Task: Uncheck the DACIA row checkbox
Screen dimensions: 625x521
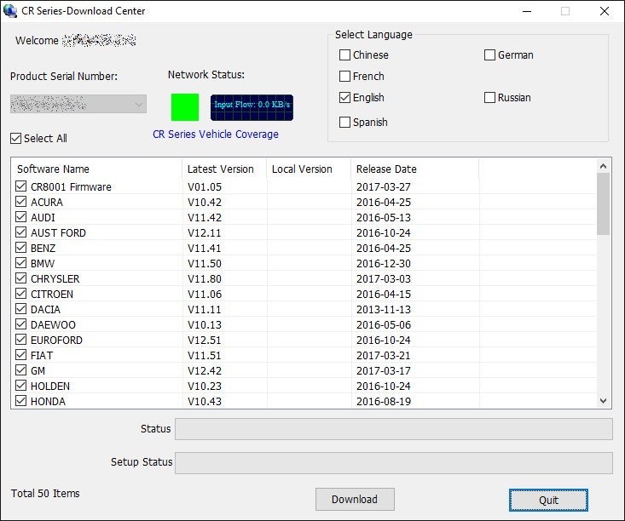Action: point(20,309)
